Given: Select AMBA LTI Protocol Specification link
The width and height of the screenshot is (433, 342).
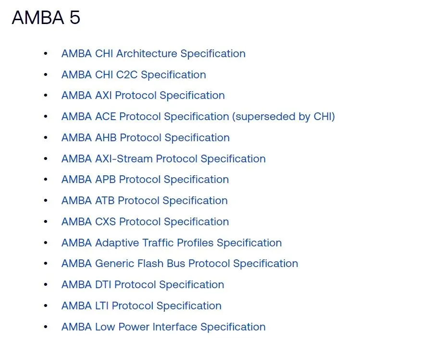Looking at the screenshot, I should [x=141, y=306].
